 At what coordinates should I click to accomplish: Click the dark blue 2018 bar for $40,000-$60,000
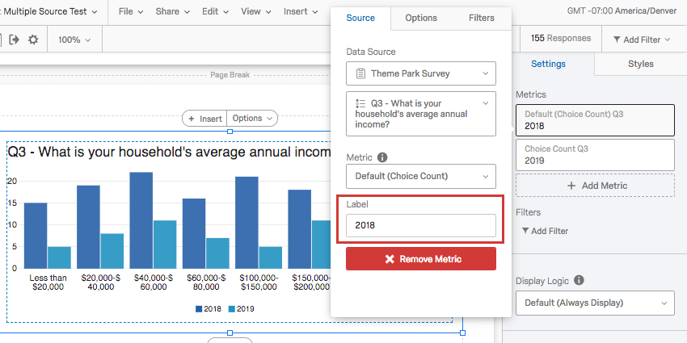pyautogui.click(x=141, y=220)
